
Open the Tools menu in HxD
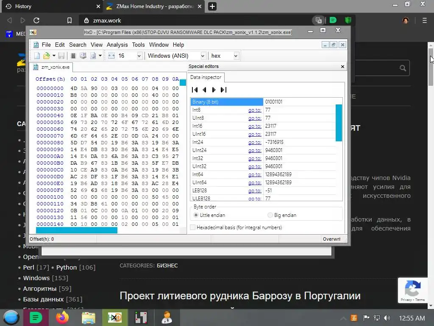pyautogui.click(x=138, y=45)
